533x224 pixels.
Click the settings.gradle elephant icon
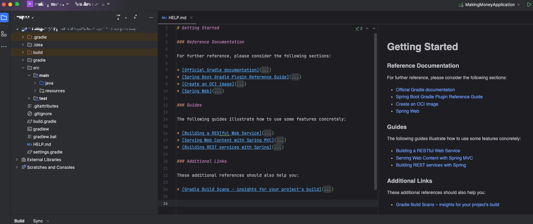(30, 152)
